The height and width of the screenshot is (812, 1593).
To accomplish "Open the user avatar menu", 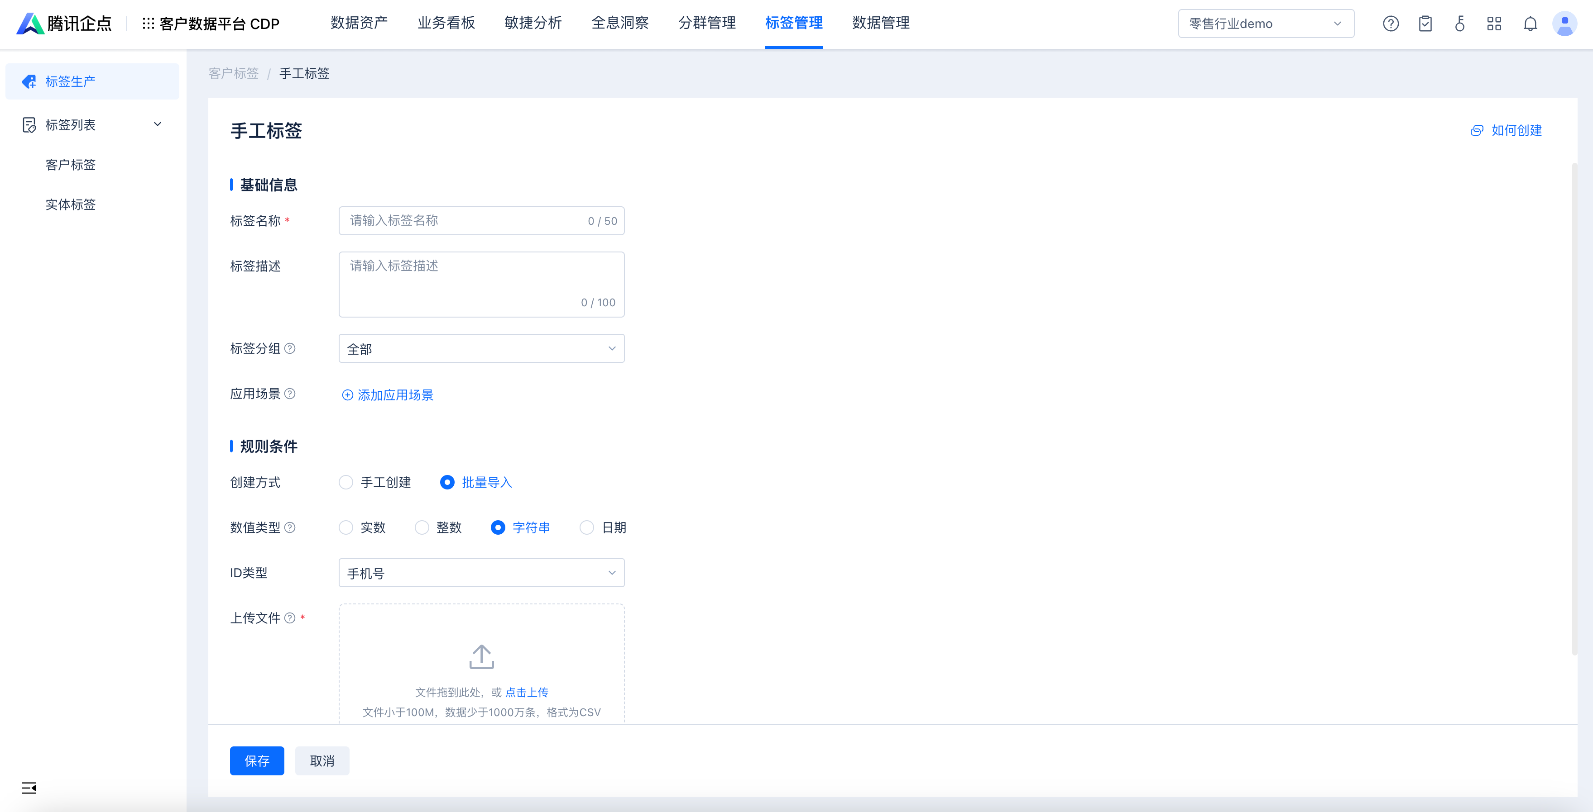I will pyautogui.click(x=1564, y=24).
